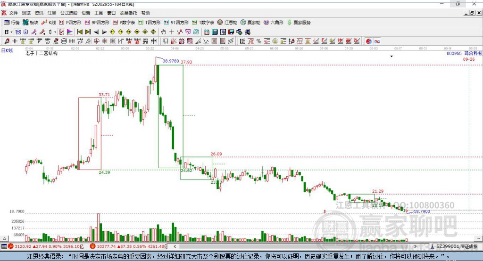Viewport: 483px width, 261px height.
Task: Click the 38.9780 peak price label
Action: 171,61
